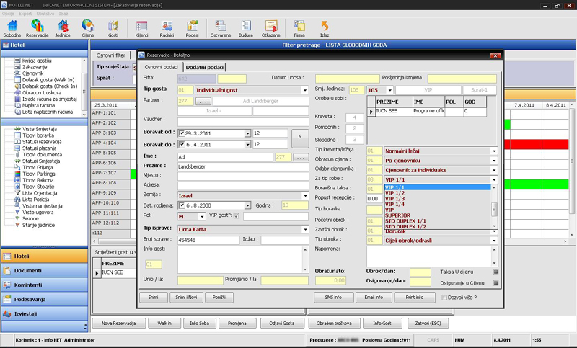577x348 pixels.
Task: Open the Jedinice toolbar icon
Action: click(63, 28)
